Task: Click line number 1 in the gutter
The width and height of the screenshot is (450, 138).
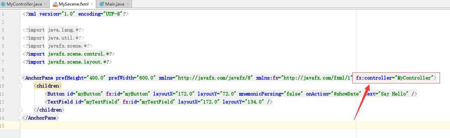Action: tap(3, 14)
